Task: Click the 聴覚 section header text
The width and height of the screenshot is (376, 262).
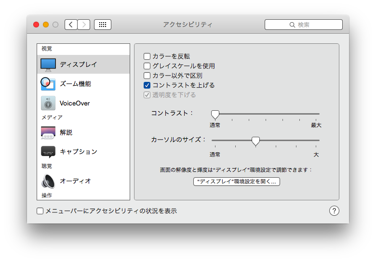Action: pos(47,166)
